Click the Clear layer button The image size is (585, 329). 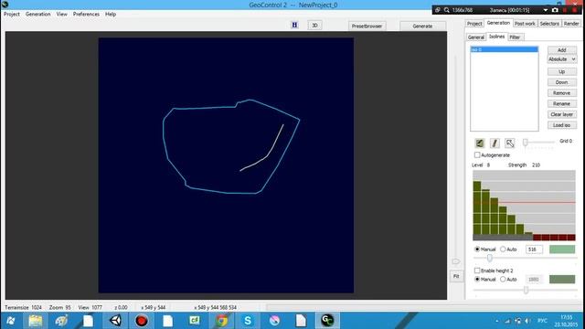pos(562,114)
